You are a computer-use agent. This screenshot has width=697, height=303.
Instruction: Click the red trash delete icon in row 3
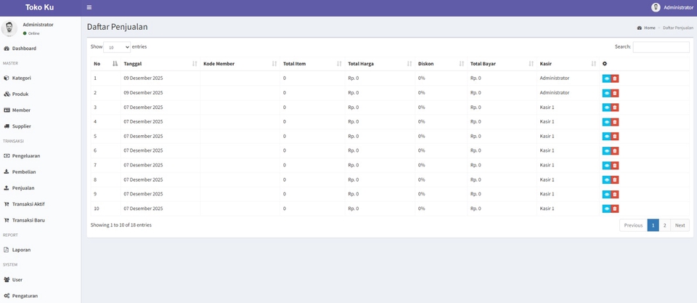[x=615, y=108]
